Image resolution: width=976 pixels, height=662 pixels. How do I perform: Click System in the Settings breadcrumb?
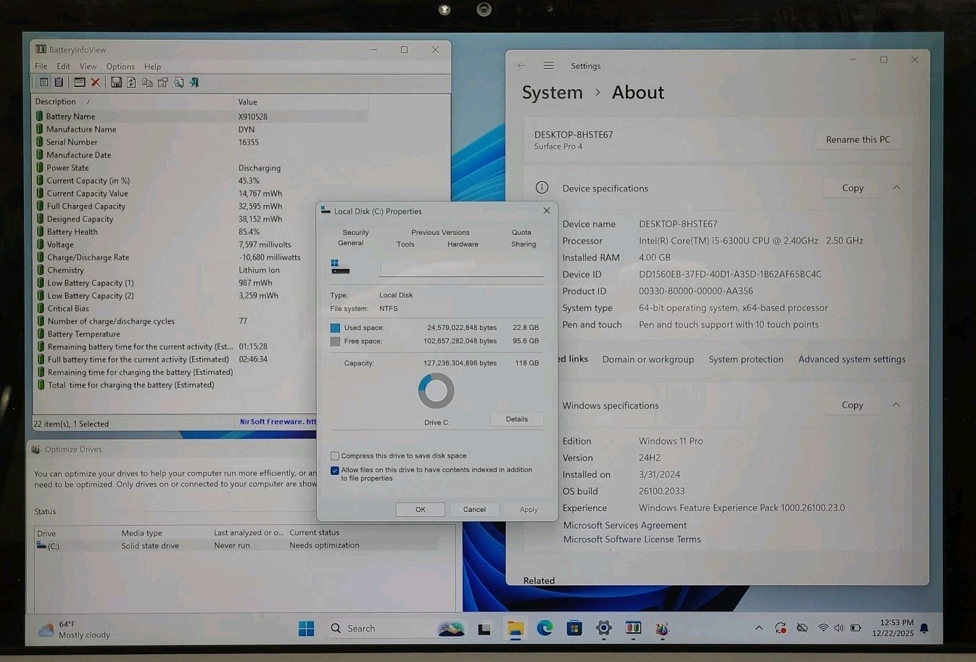pos(553,92)
